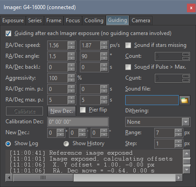Click the New Dec. button
Screen dimensions: 196x187
coord(62,111)
